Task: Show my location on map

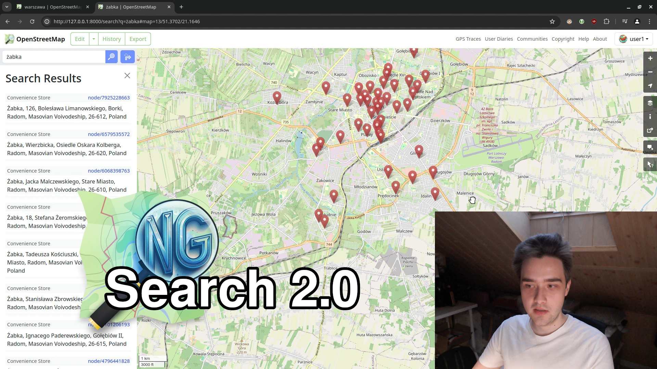Action: (x=650, y=86)
